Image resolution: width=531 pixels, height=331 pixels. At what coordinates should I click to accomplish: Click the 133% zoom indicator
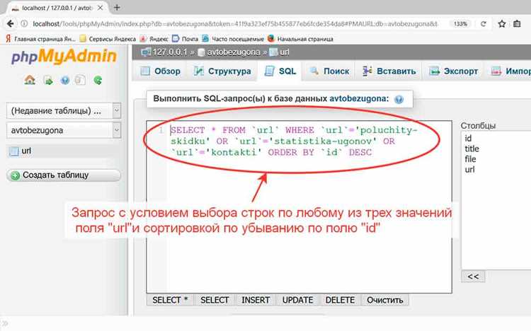461,23
